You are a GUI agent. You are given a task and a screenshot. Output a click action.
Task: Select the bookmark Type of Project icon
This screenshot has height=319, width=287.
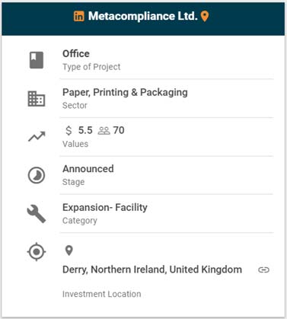click(37, 60)
